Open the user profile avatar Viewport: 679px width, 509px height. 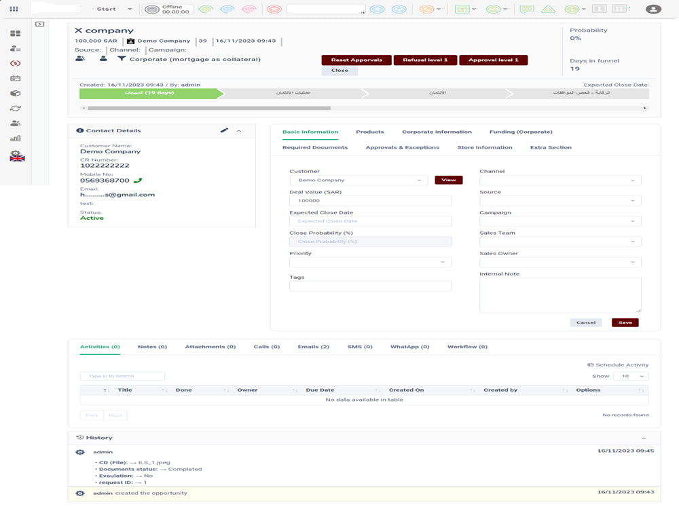653,9
